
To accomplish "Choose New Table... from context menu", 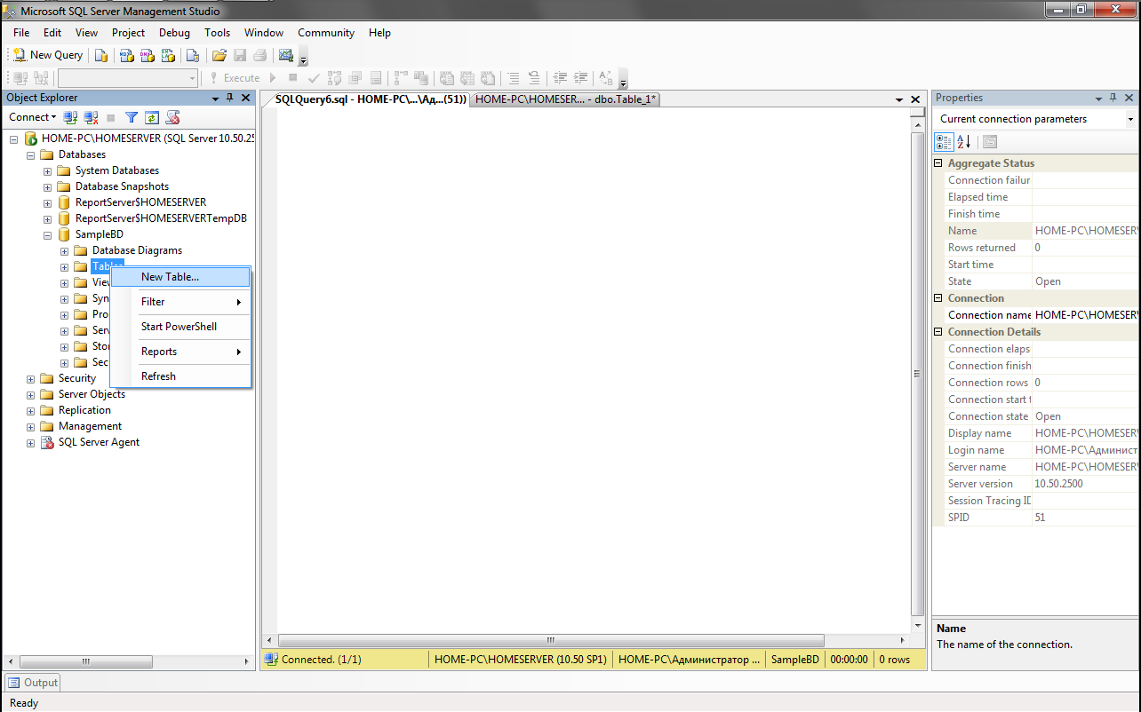I will coord(180,277).
